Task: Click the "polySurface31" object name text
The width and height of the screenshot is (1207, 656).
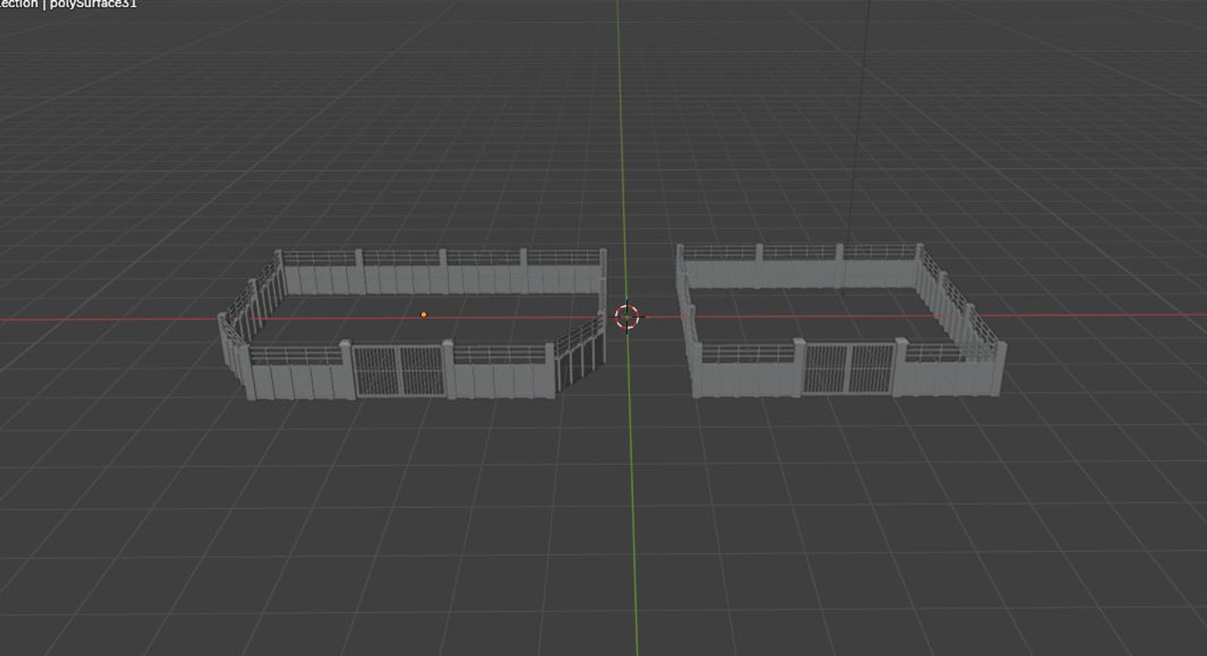Action: tap(93, 4)
